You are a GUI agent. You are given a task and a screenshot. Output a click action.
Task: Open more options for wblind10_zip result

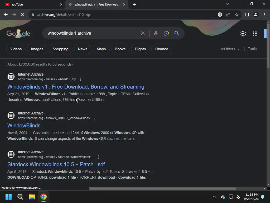click(81, 79)
